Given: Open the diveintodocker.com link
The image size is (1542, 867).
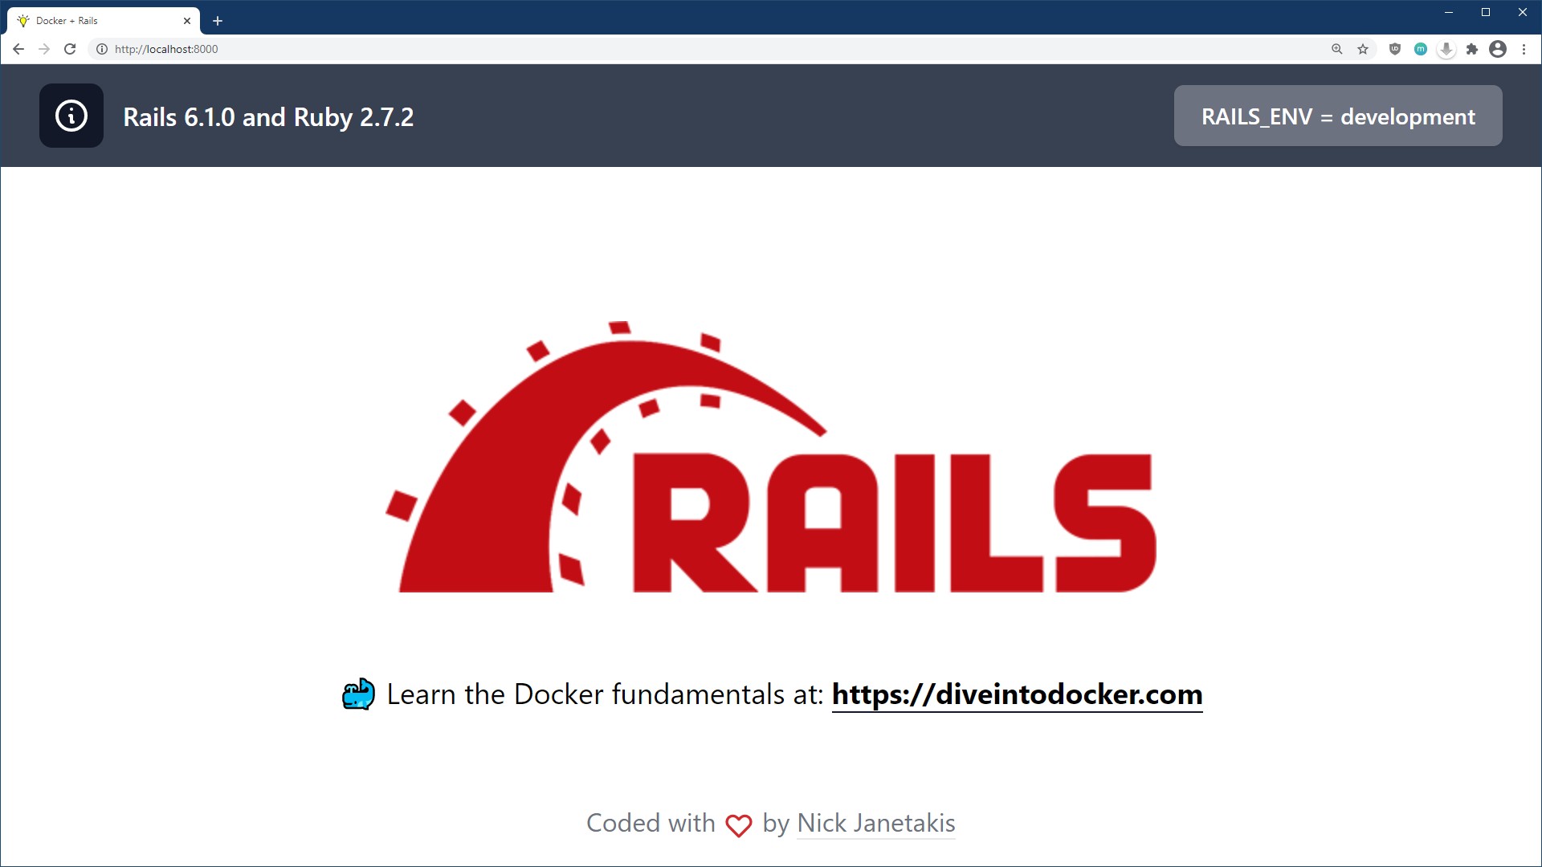Looking at the screenshot, I should (1017, 694).
